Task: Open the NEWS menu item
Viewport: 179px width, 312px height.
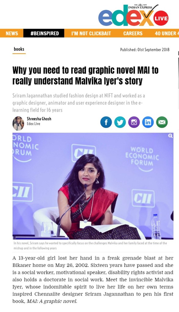Action: click(12, 33)
